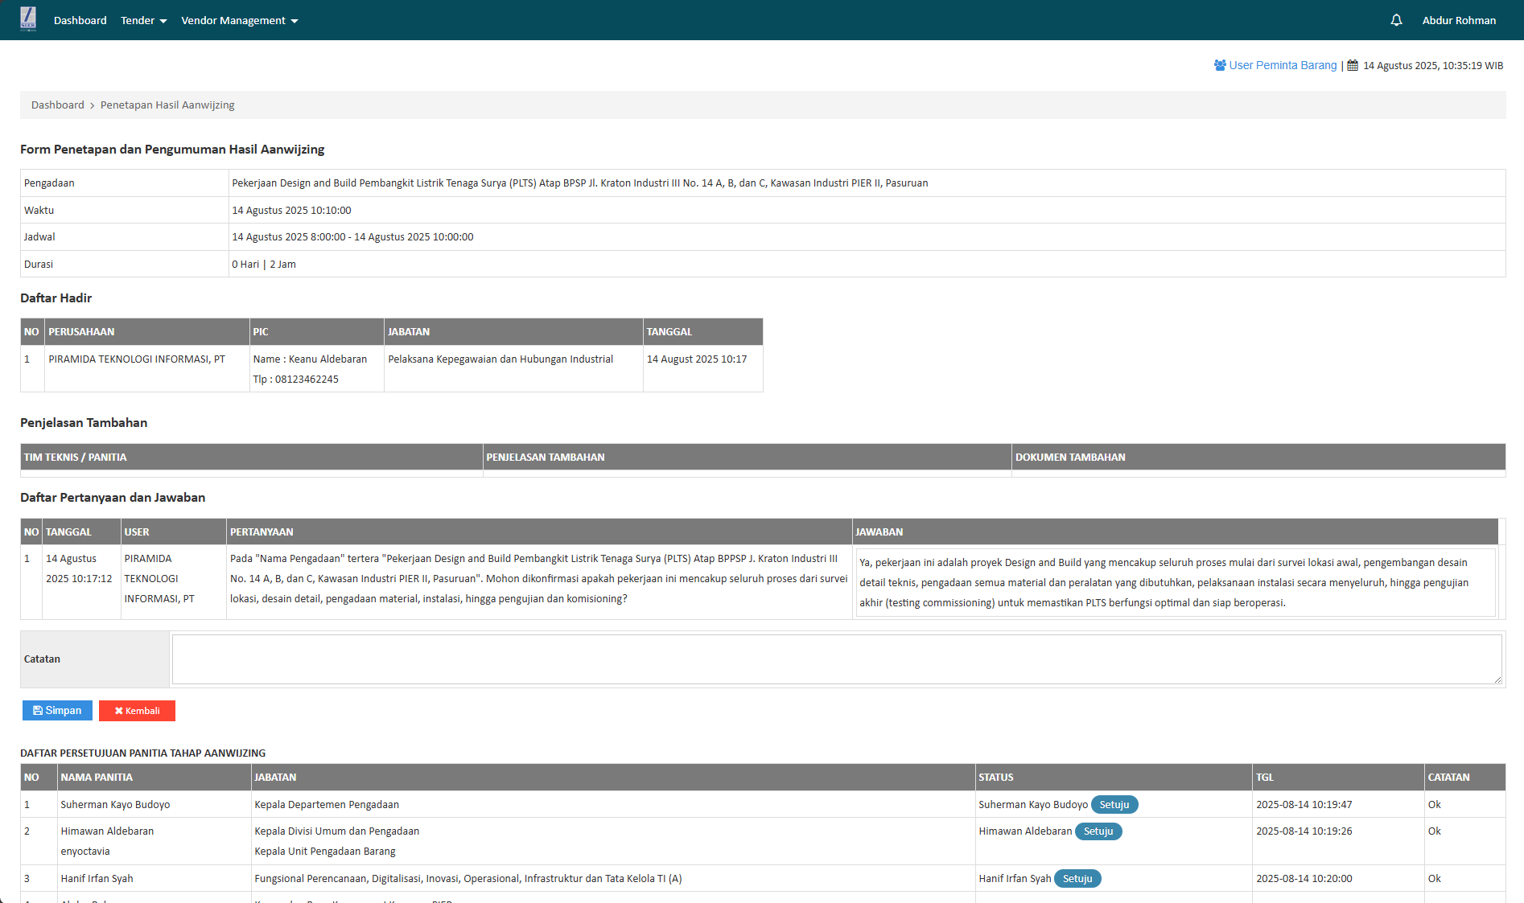Click the TIM TEKNIS / PANITIA header
This screenshot has width=1524, height=903.
click(252, 458)
